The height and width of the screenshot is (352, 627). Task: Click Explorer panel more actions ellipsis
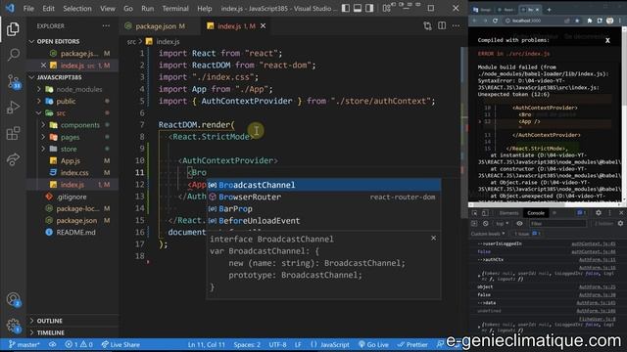pos(106,26)
